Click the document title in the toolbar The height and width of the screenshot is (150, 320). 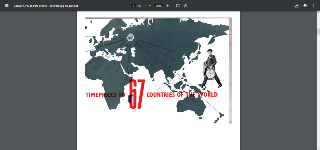(46, 6)
